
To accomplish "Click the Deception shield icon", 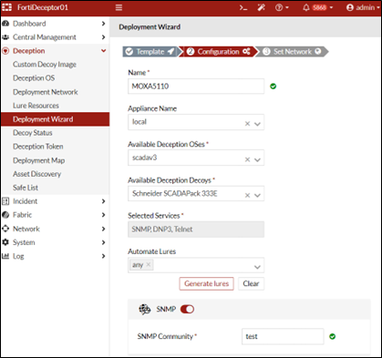I will pyautogui.click(x=5, y=51).
